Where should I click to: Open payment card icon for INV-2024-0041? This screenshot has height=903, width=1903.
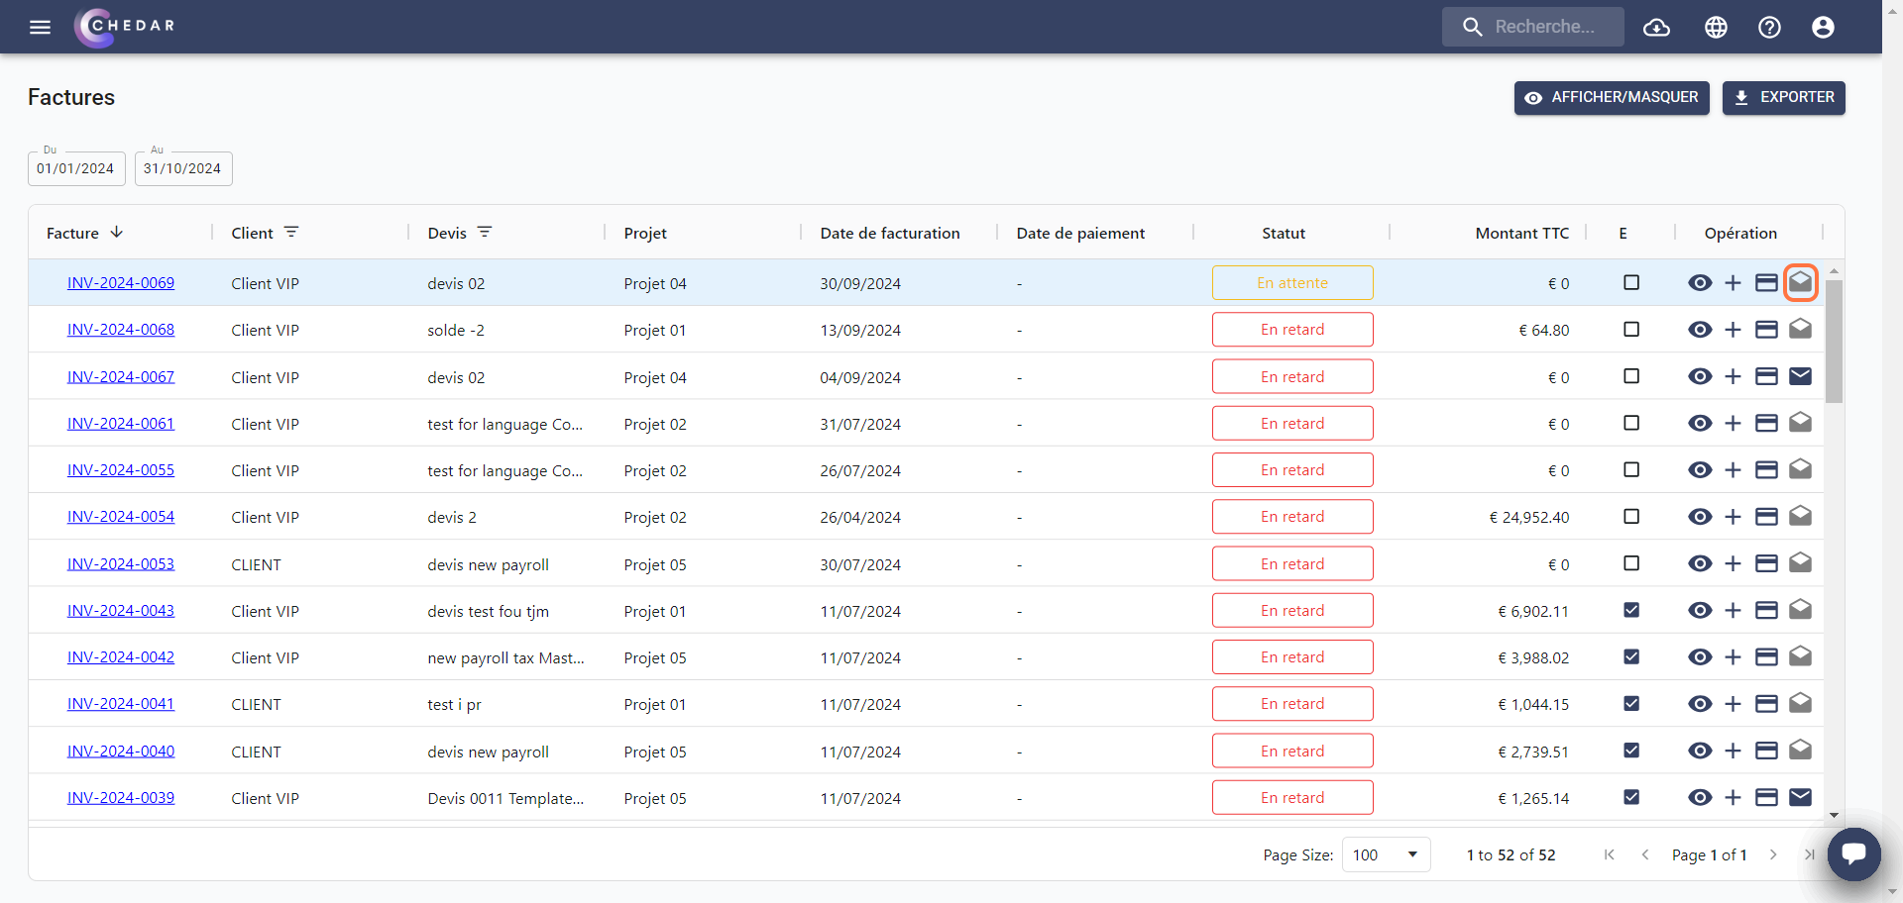(1766, 703)
